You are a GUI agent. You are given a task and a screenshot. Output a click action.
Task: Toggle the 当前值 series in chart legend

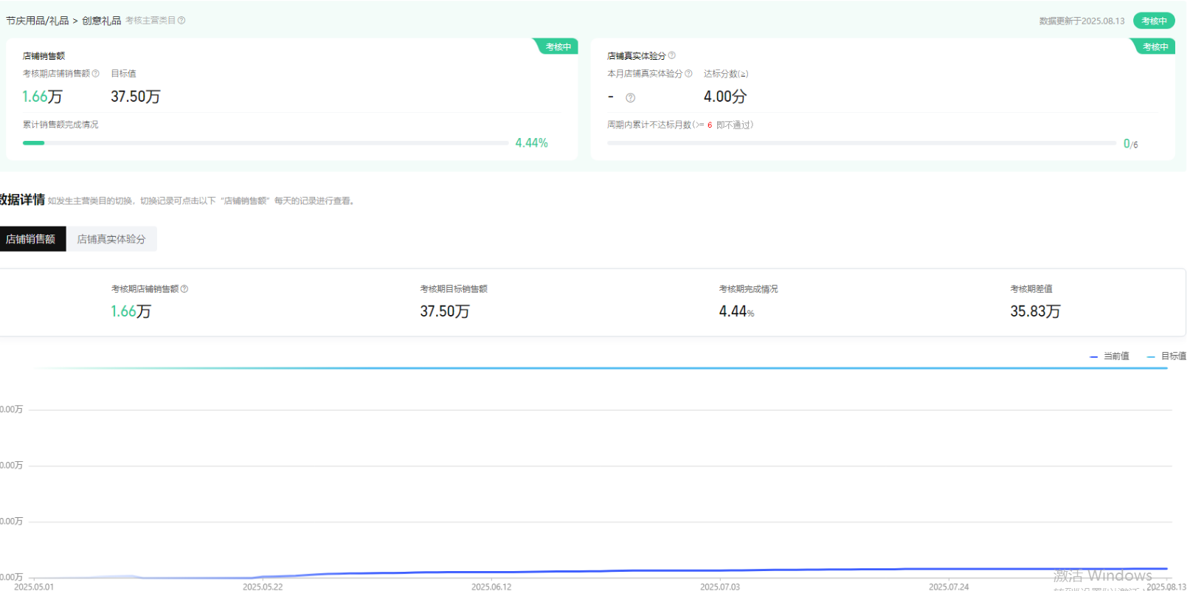(x=1110, y=356)
